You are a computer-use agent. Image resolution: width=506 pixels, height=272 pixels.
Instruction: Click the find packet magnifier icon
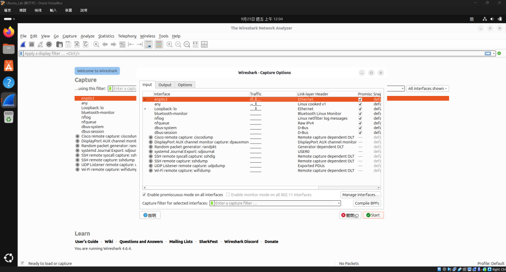tap(96, 45)
